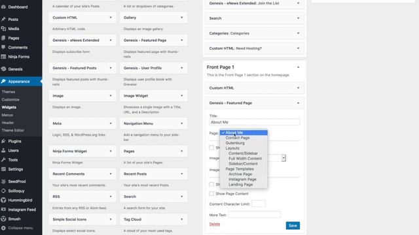Click the Dashboard icon in sidebar
This screenshot has height=235, width=419.
click(x=3, y=7)
